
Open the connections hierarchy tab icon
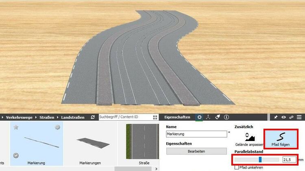pyautogui.click(x=208, y=117)
